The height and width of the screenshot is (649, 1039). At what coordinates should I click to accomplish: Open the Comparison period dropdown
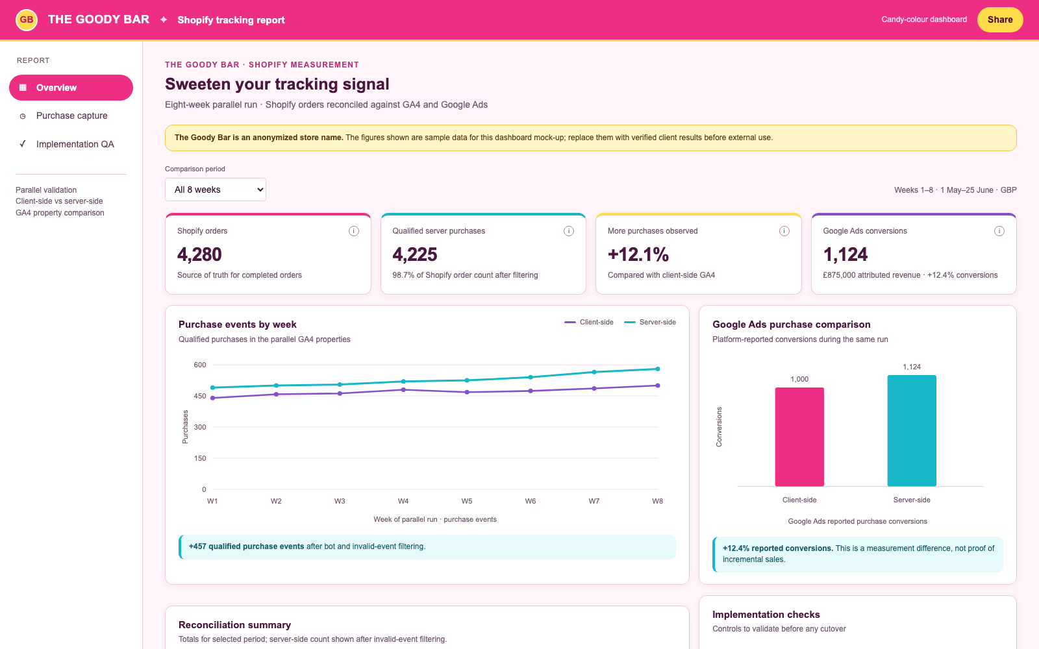click(216, 190)
